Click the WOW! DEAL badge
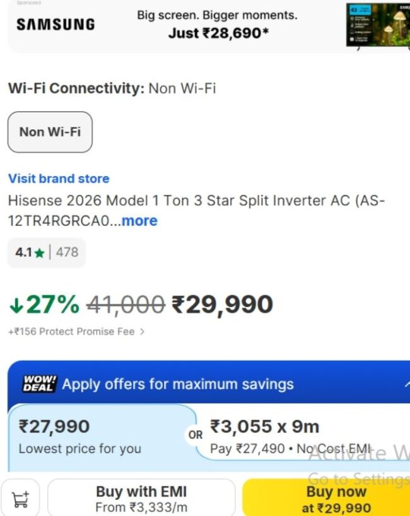Screen dimensions: 410x516 [x=39, y=384]
